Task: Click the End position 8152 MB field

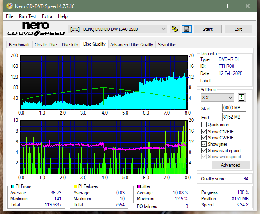Action: pos(234,117)
